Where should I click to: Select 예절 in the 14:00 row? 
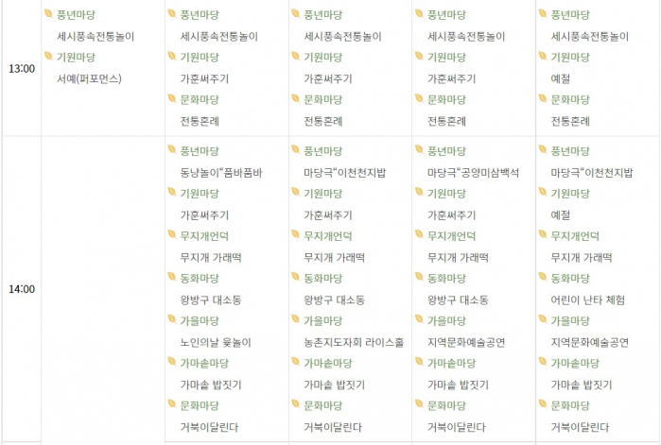(561, 215)
